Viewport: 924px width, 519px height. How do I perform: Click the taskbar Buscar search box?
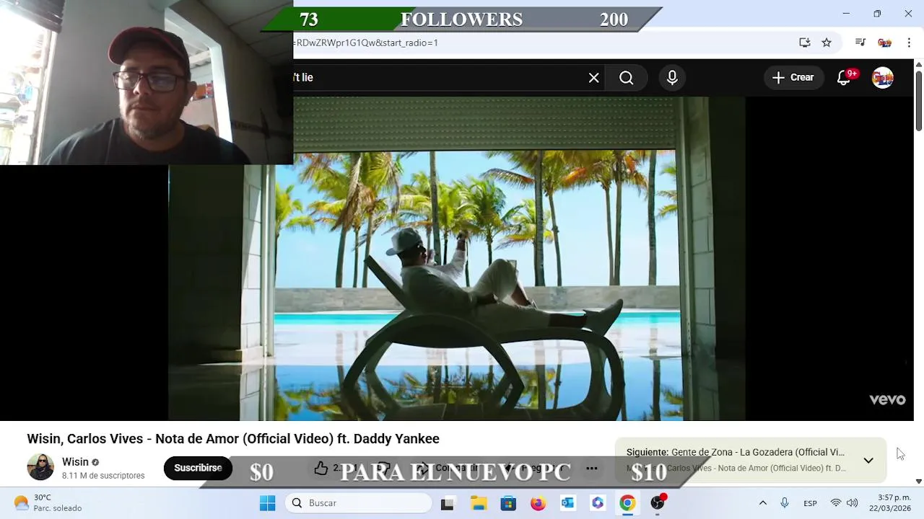coord(358,503)
